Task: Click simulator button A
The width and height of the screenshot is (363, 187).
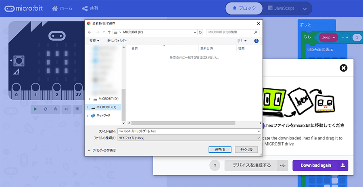Action: (18, 61)
